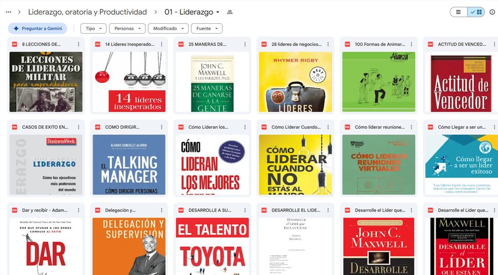Open more actions for CASOS DE EXITO EN file
Viewport: 498px width, 275px height.
tap(79, 127)
